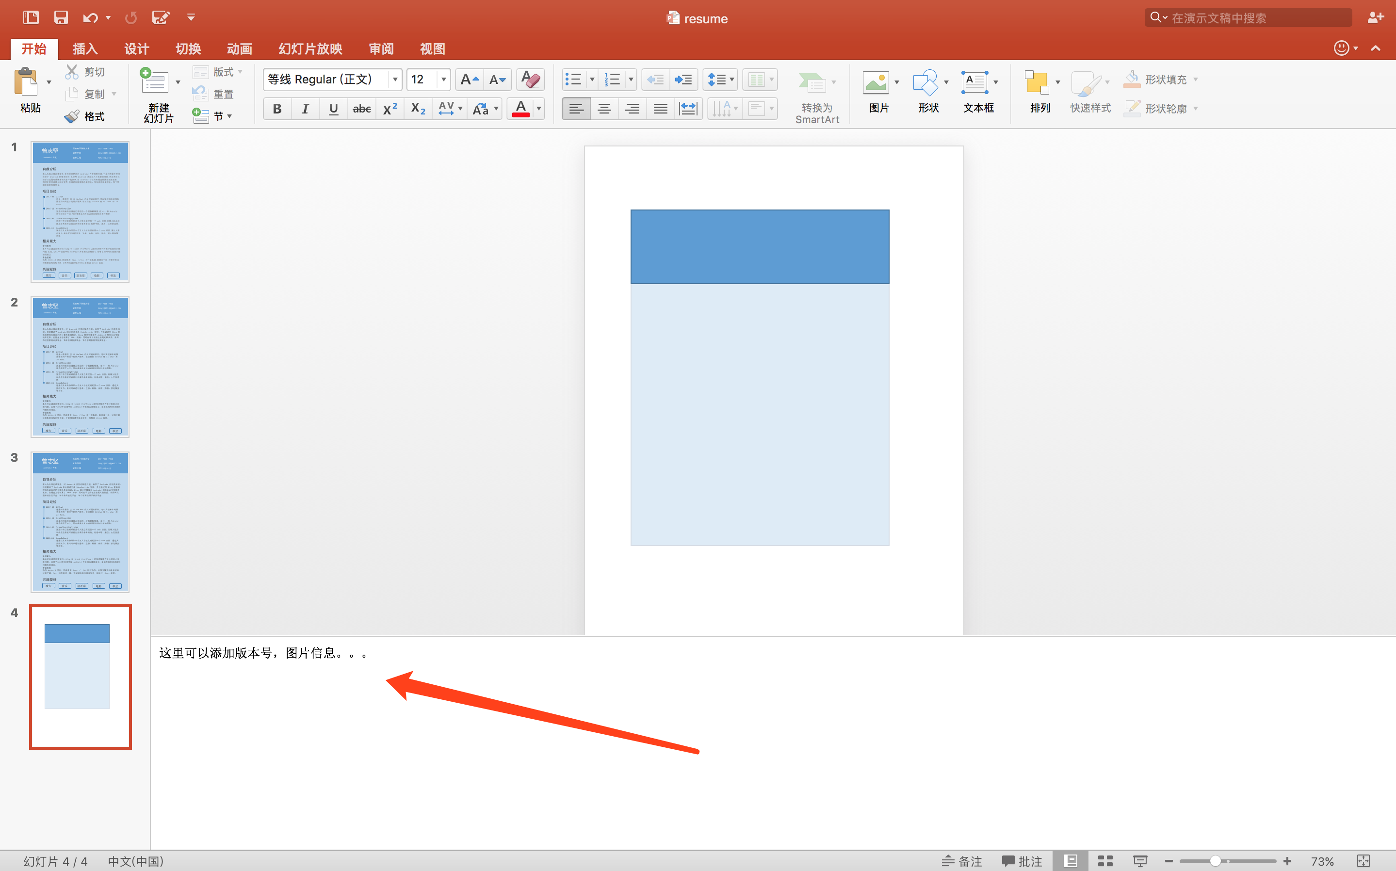The height and width of the screenshot is (871, 1396).
Task: Select slide 2 thumbnail
Action: coord(80,367)
